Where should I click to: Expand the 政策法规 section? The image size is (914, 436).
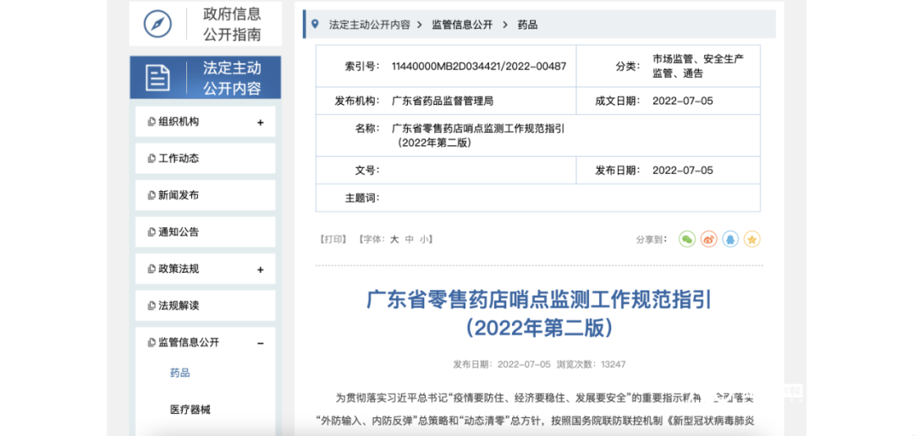[x=260, y=270]
